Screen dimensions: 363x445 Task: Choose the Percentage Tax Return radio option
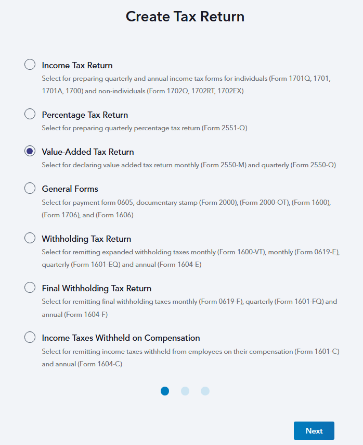30,114
